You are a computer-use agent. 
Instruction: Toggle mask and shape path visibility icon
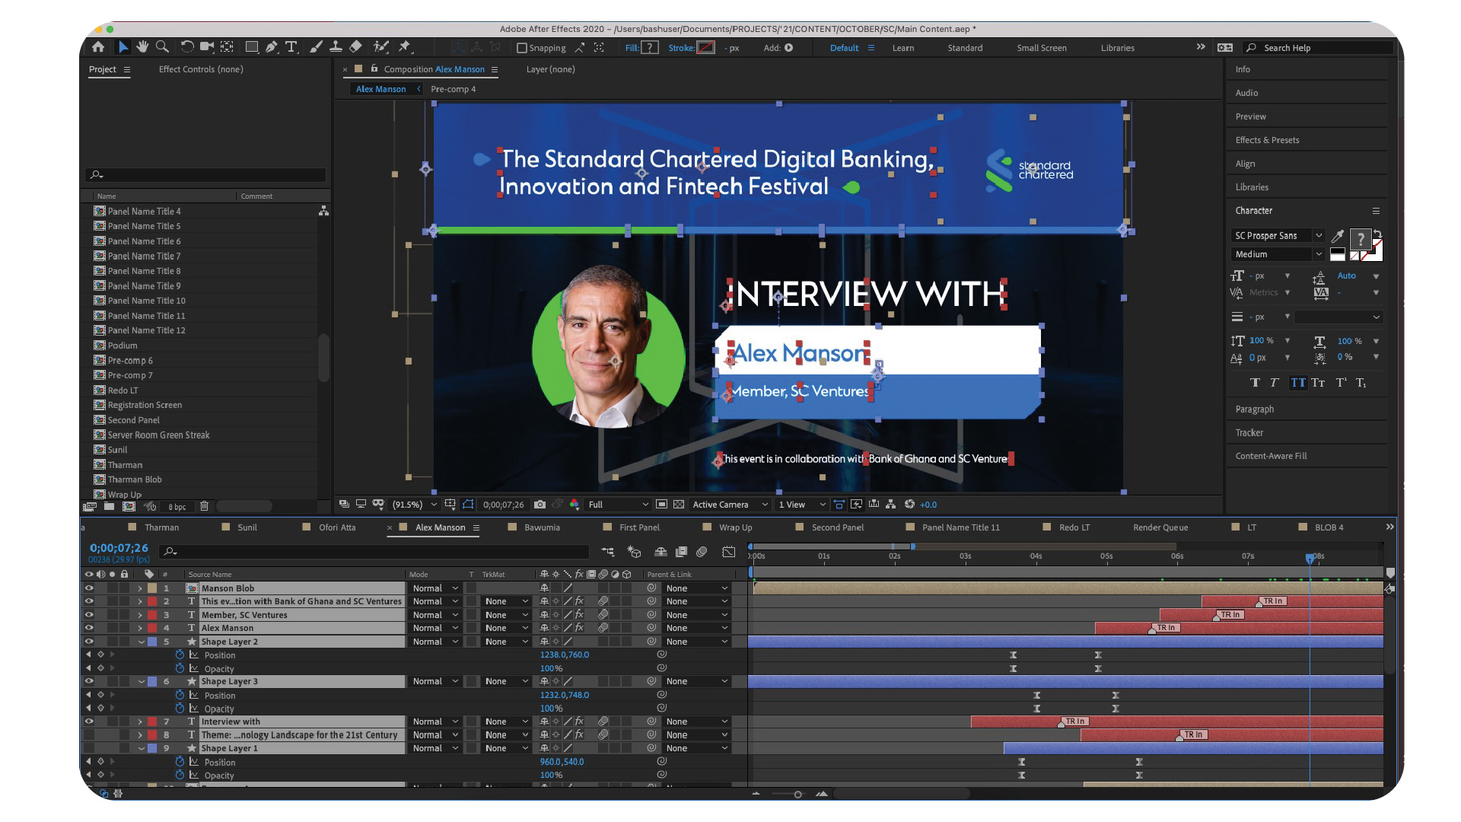pyautogui.click(x=468, y=505)
